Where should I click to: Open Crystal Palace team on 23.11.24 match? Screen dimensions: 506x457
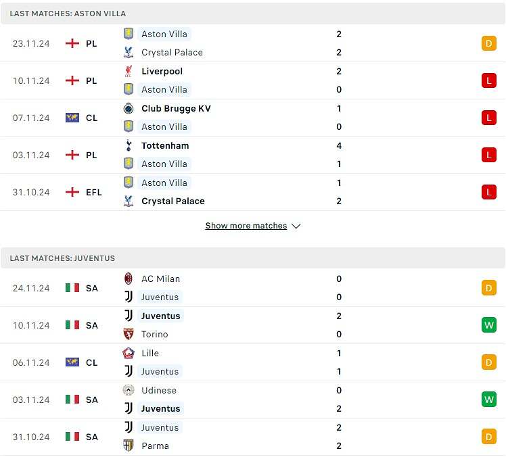click(x=172, y=52)
